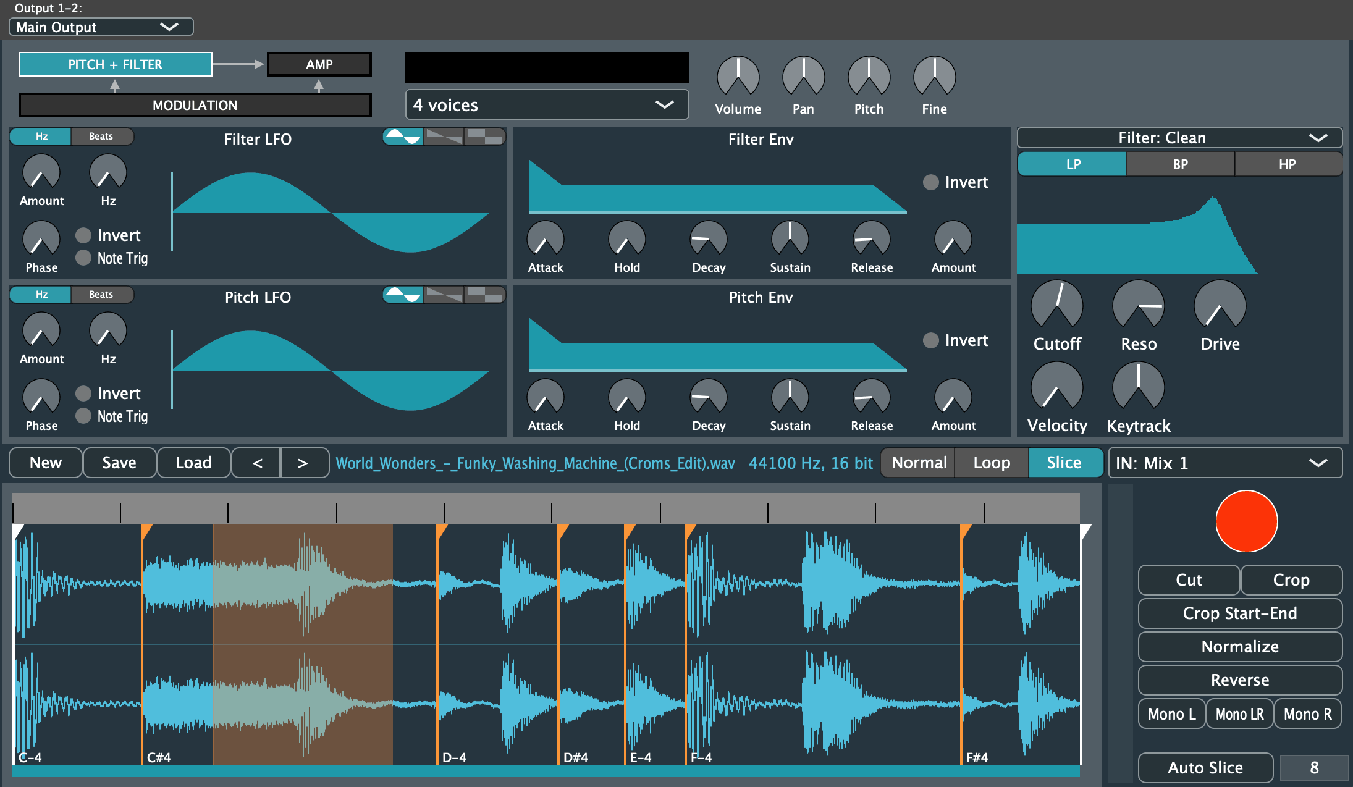
Task: Select BP filter mode
Action: click(1181, 164)
